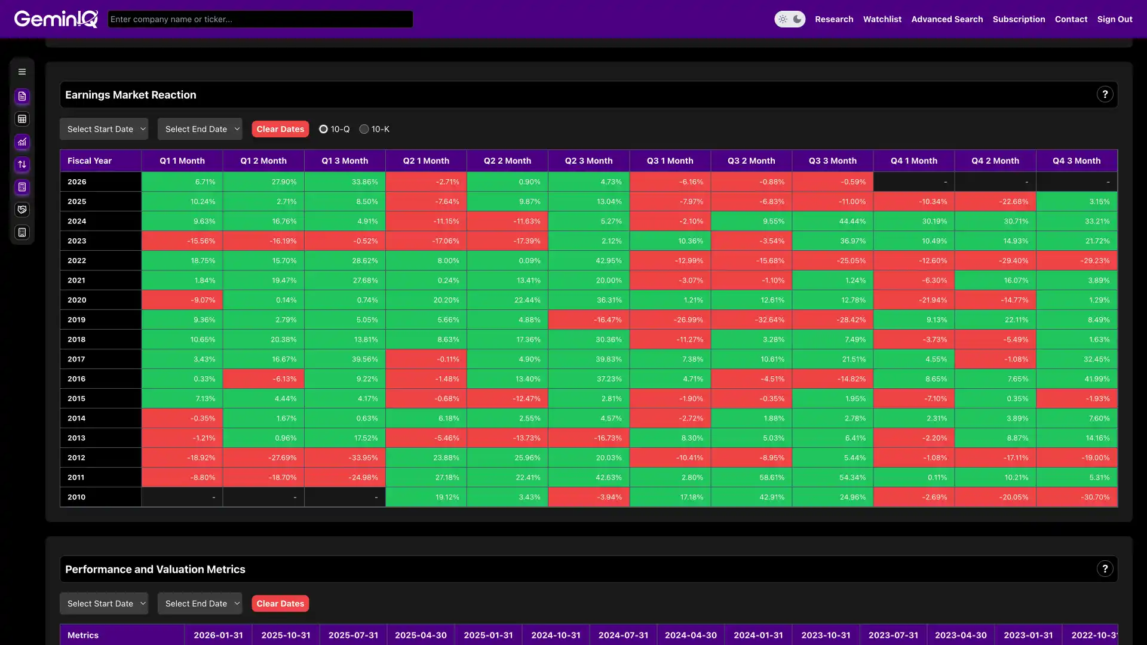Expand Performance metrics Select Start Date dropdown

(x=104, y=604)
